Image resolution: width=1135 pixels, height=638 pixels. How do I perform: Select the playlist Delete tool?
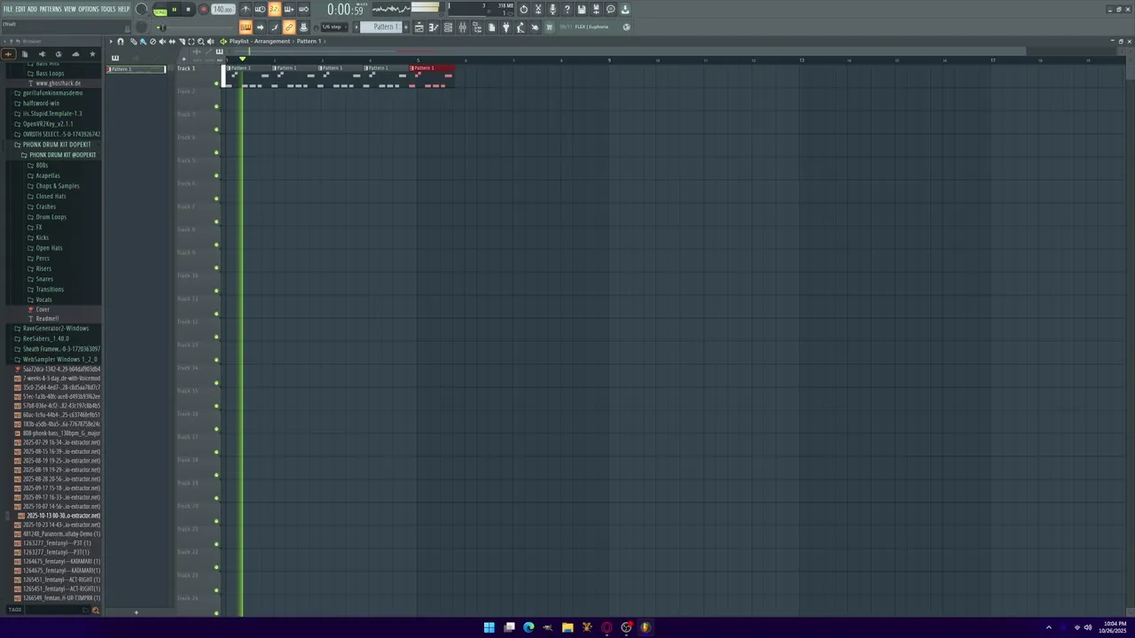[x=153, y=41]
